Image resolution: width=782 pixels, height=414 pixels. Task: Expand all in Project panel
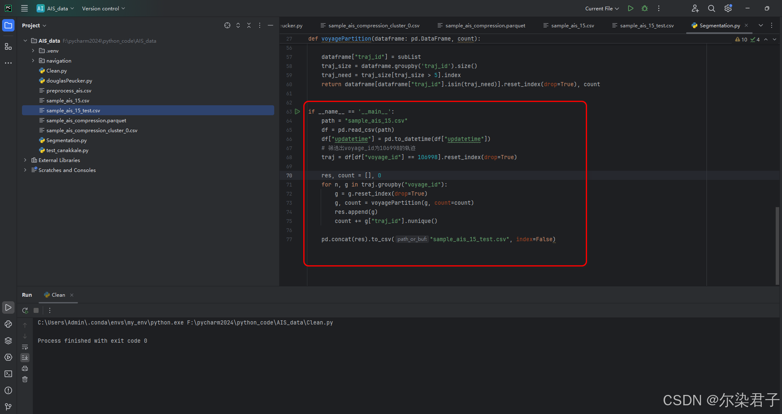238,25
